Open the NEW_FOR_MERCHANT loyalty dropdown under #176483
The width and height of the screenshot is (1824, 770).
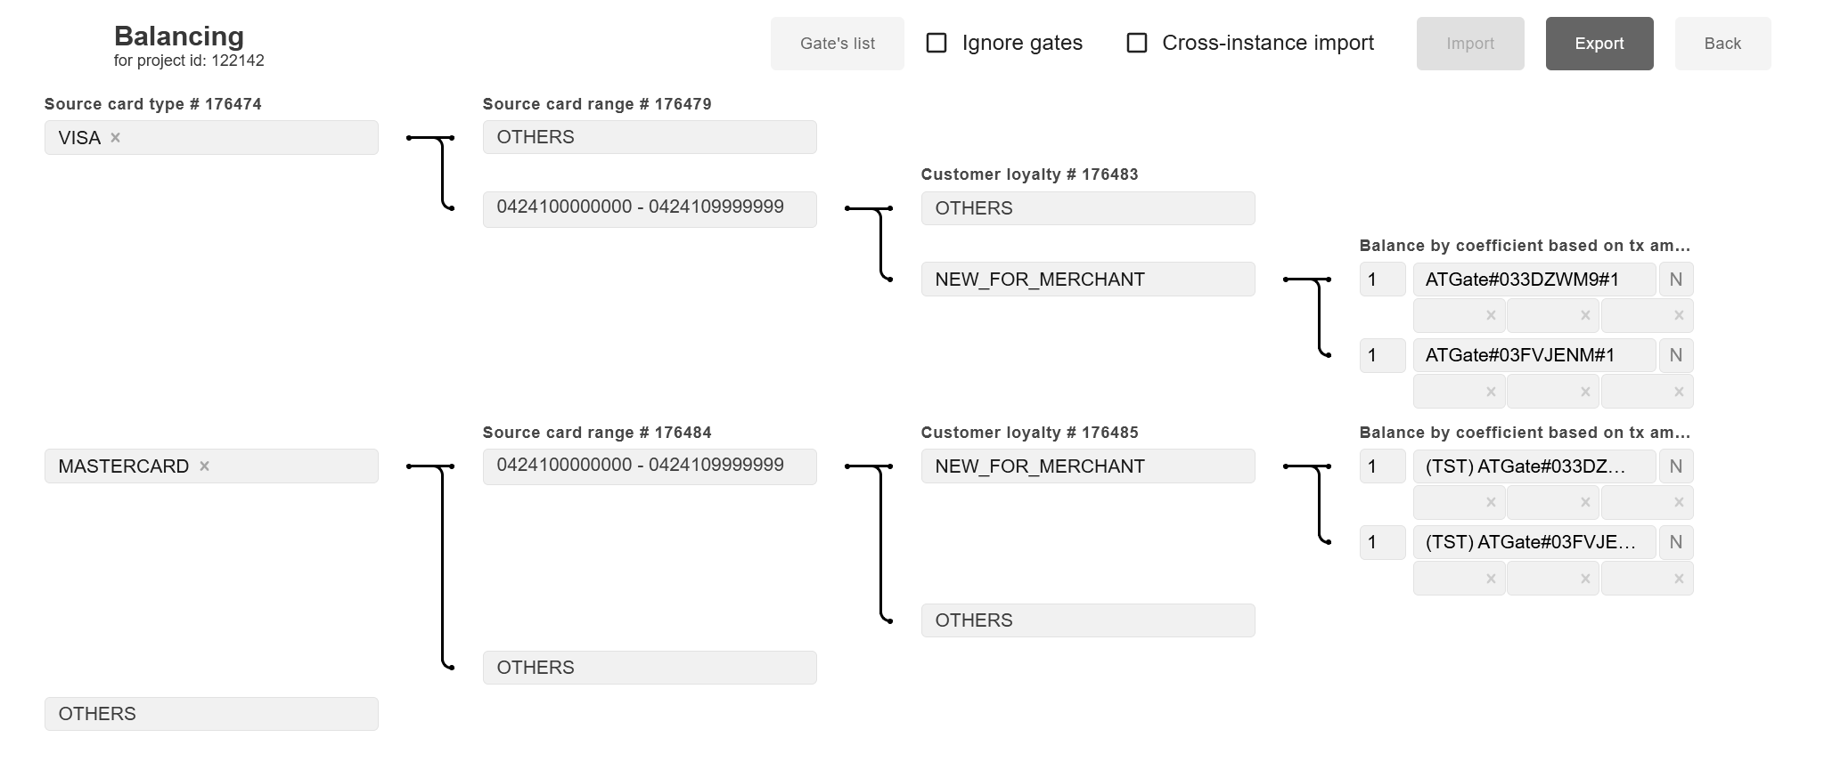(1087, 280)
